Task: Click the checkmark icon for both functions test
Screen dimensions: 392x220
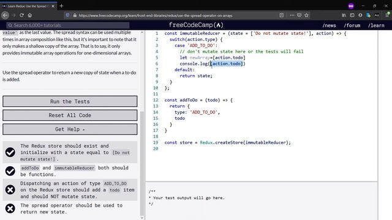Action: (10, 171)
